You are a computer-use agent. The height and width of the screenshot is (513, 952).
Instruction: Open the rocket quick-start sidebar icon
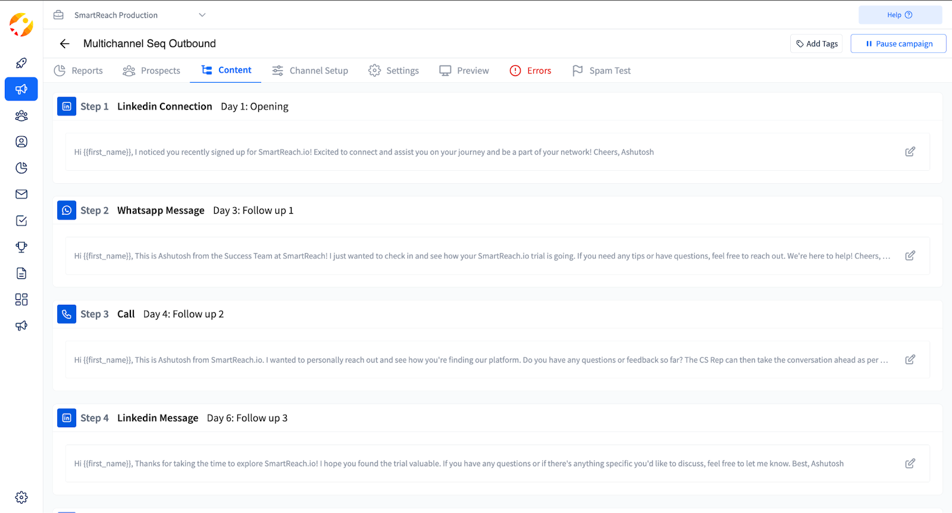pos(21,63)
